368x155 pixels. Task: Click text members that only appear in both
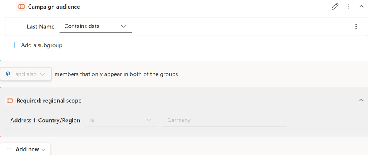(x=116, y=74)
